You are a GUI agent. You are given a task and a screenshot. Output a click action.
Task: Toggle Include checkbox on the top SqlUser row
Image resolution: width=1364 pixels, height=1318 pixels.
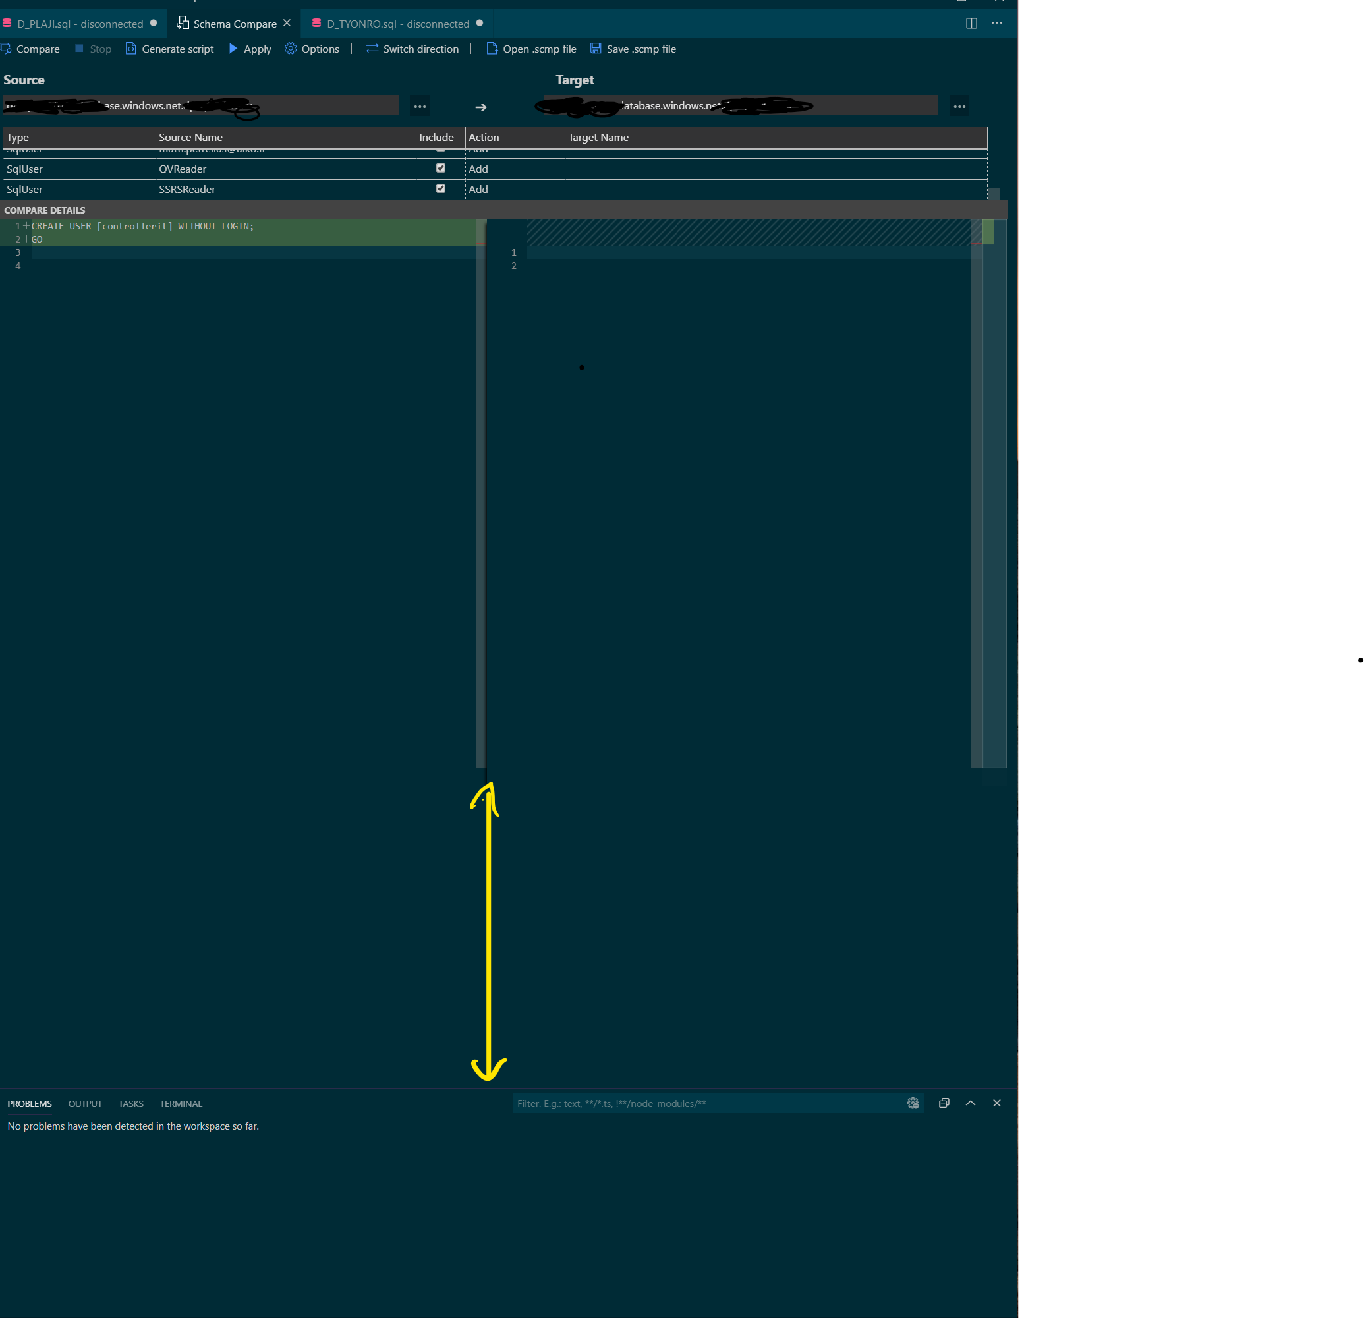point(441,149)
